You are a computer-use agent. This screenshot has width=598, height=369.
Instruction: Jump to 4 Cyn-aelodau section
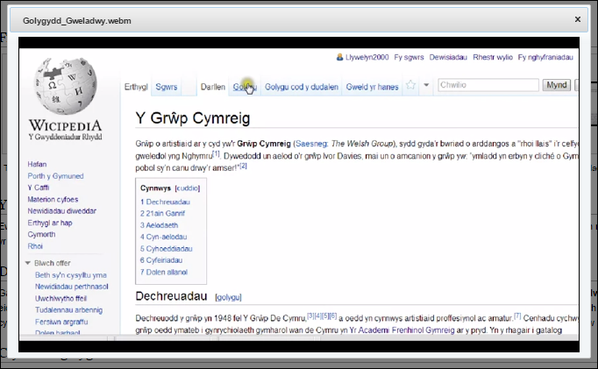pos(163,237)
